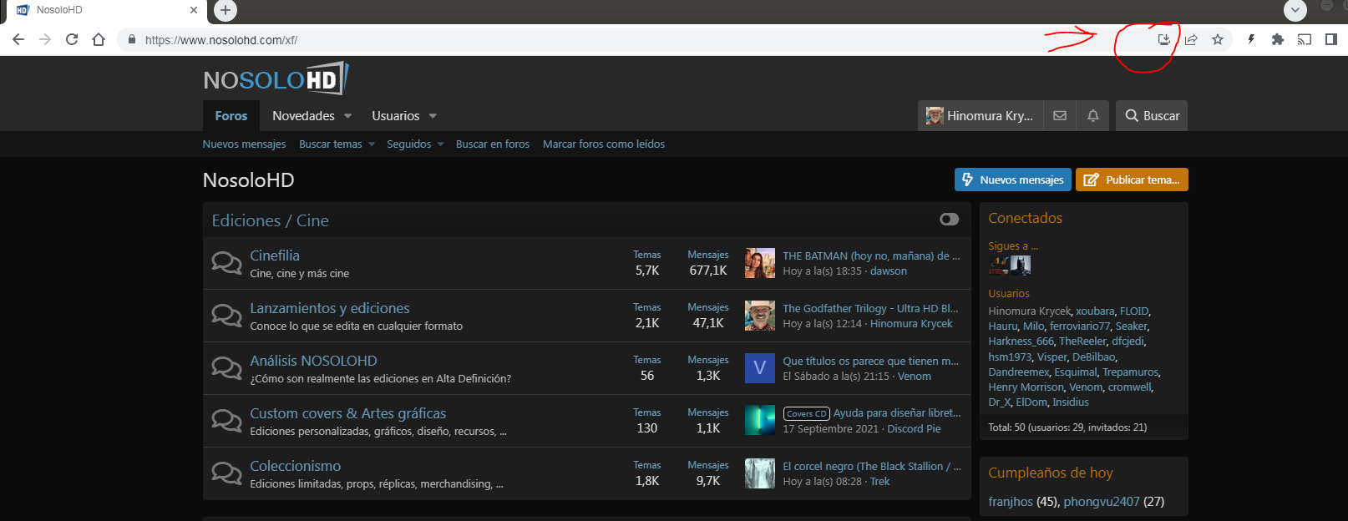Open the conversations envelope icon

click(1060, 116)
